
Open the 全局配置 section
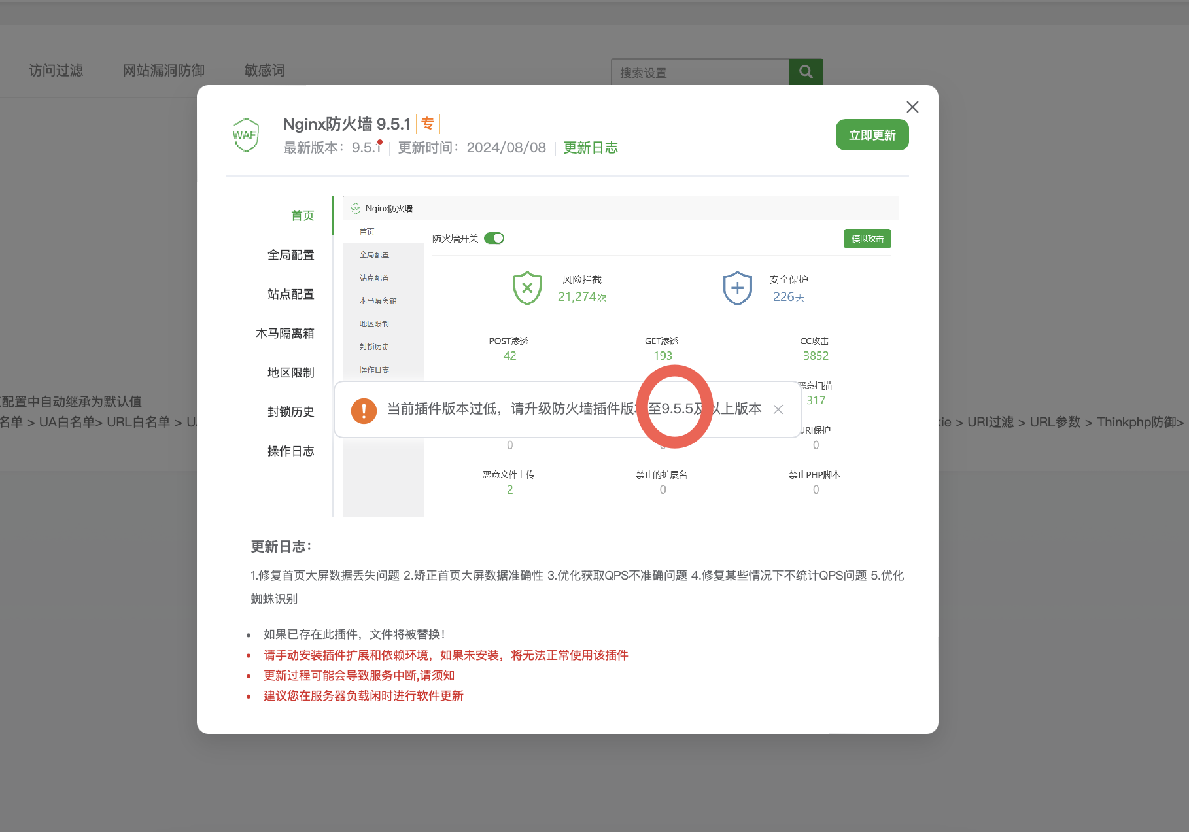coord(292,254)
